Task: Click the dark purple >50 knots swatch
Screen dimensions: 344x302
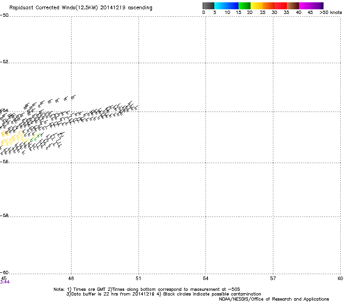Action: point(322,6)
